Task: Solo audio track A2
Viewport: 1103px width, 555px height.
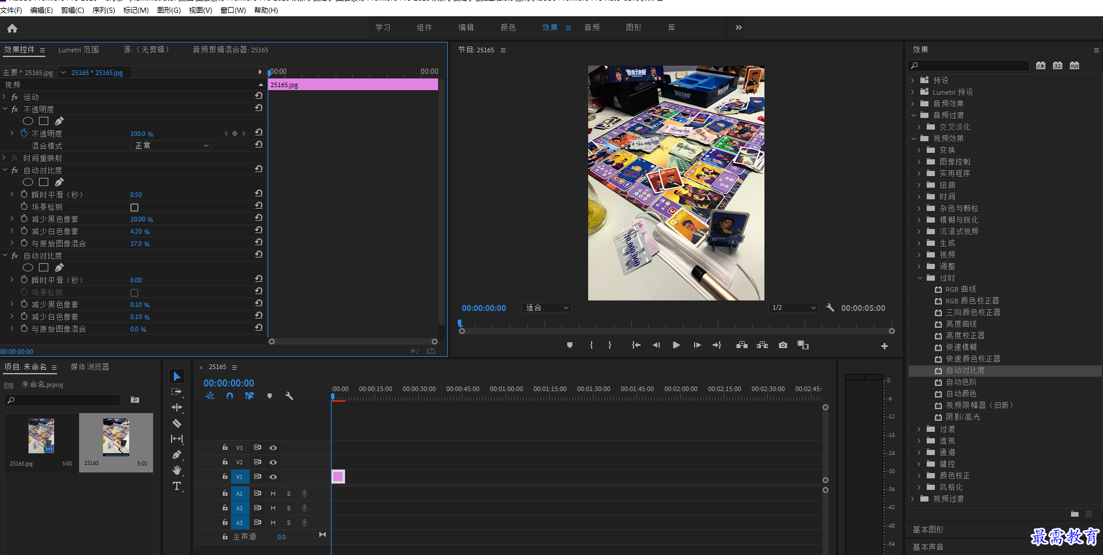Action: 289,508
